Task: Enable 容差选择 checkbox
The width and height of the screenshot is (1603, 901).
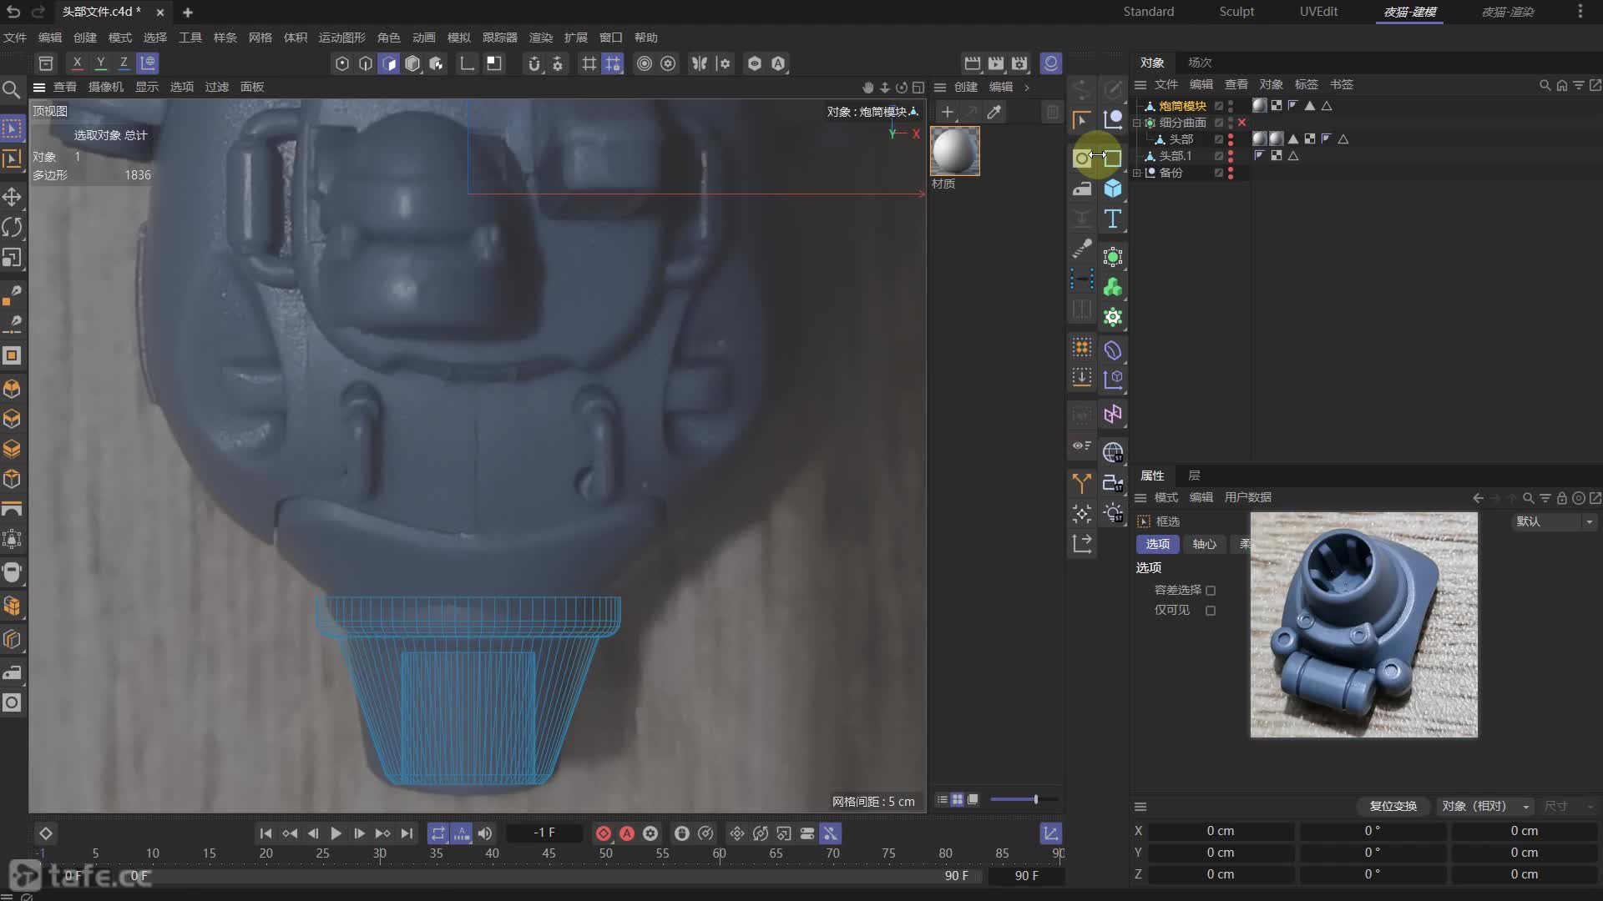Action: coord(1211,591)
